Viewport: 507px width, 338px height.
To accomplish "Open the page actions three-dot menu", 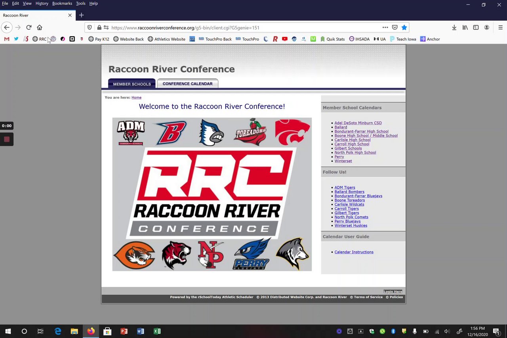I will [x=385, y=27].
